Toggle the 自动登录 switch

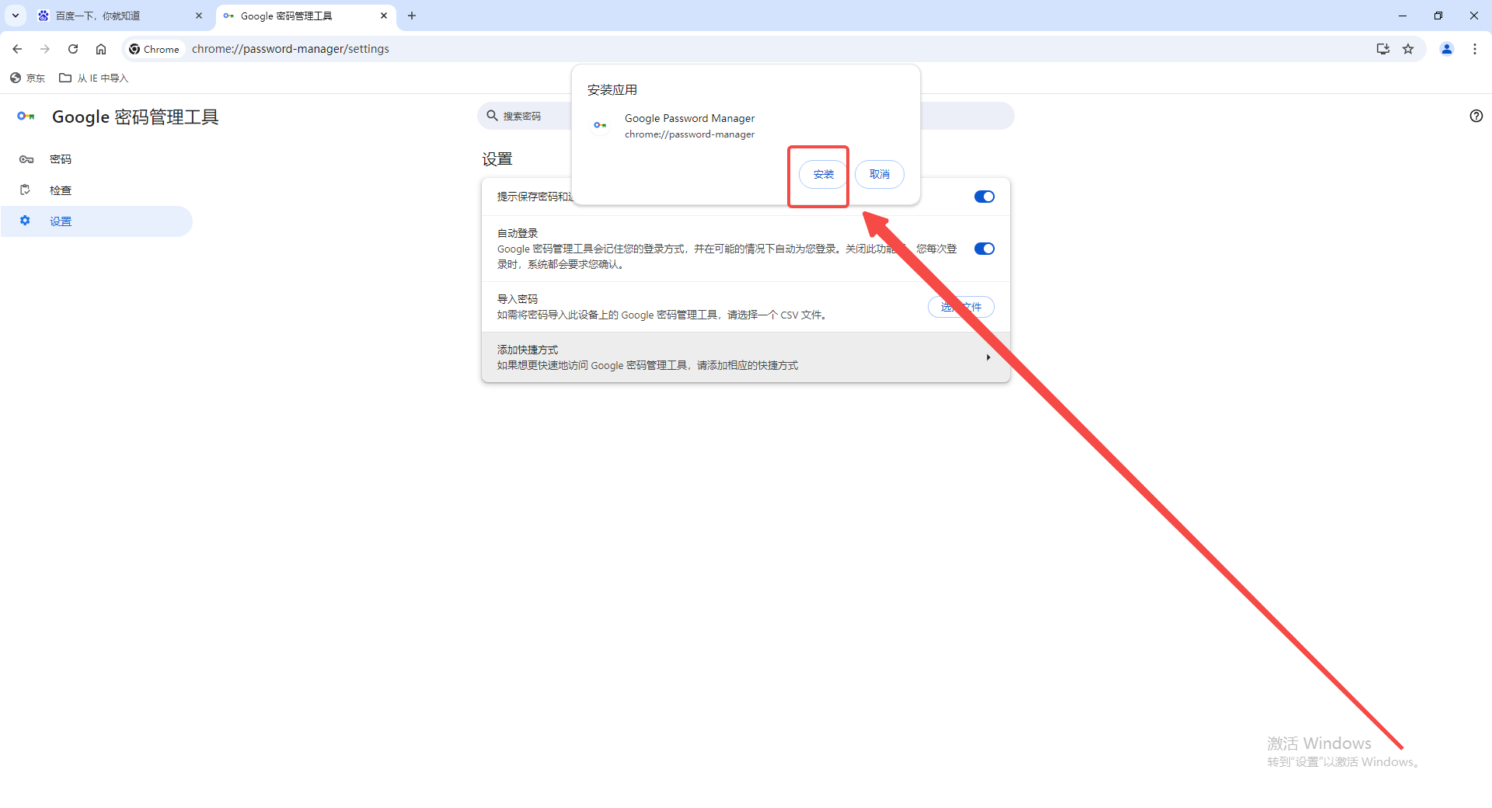(x=984, y=249)
